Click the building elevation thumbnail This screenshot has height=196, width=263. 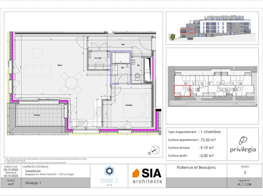[212, 28]
